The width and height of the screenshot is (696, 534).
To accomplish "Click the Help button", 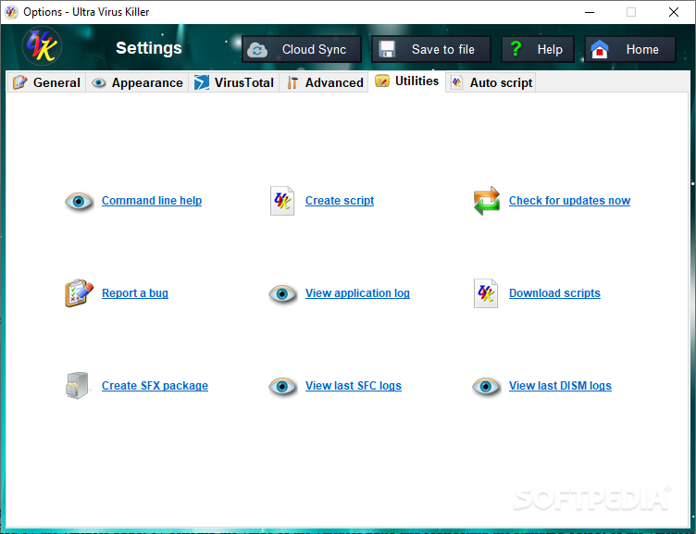I will (538, 49).
